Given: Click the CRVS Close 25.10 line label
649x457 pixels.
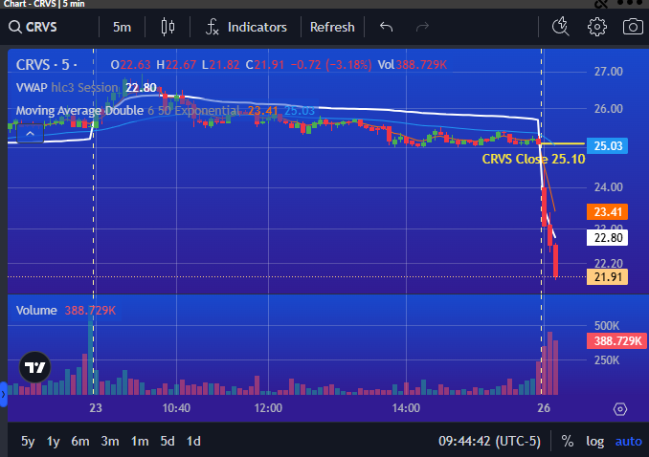Looking at the screenshot, I should coord(533,159).
